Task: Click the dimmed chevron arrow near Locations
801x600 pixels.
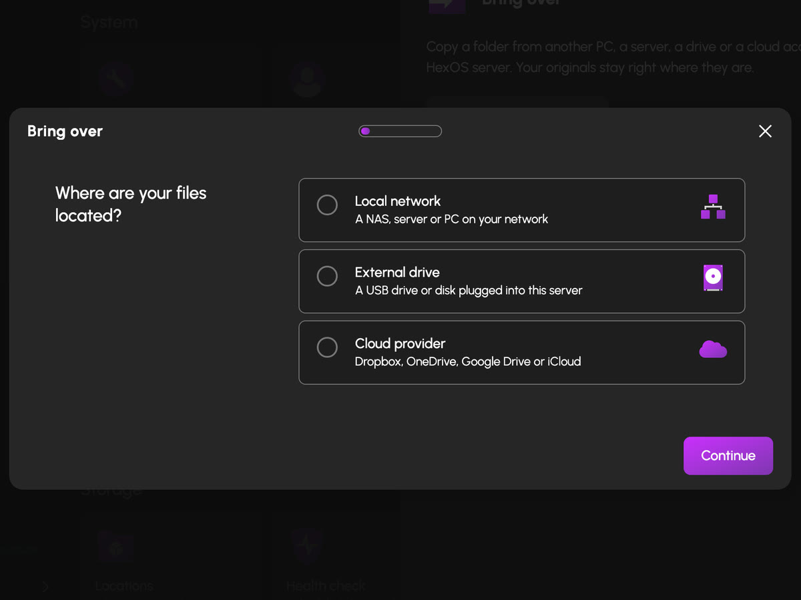Action: [45, 587]
